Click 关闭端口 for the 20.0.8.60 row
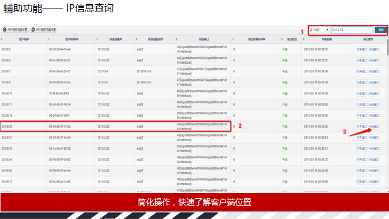This screenshot has width=389, height=219. (374, 171)
